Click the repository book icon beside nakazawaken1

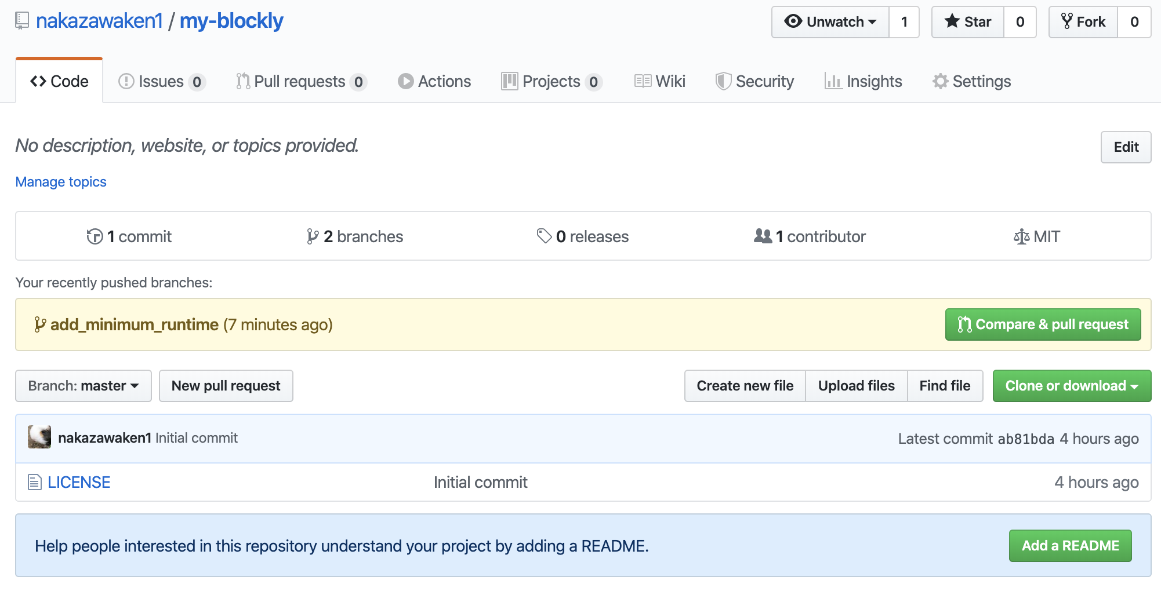tap(21, 20)
